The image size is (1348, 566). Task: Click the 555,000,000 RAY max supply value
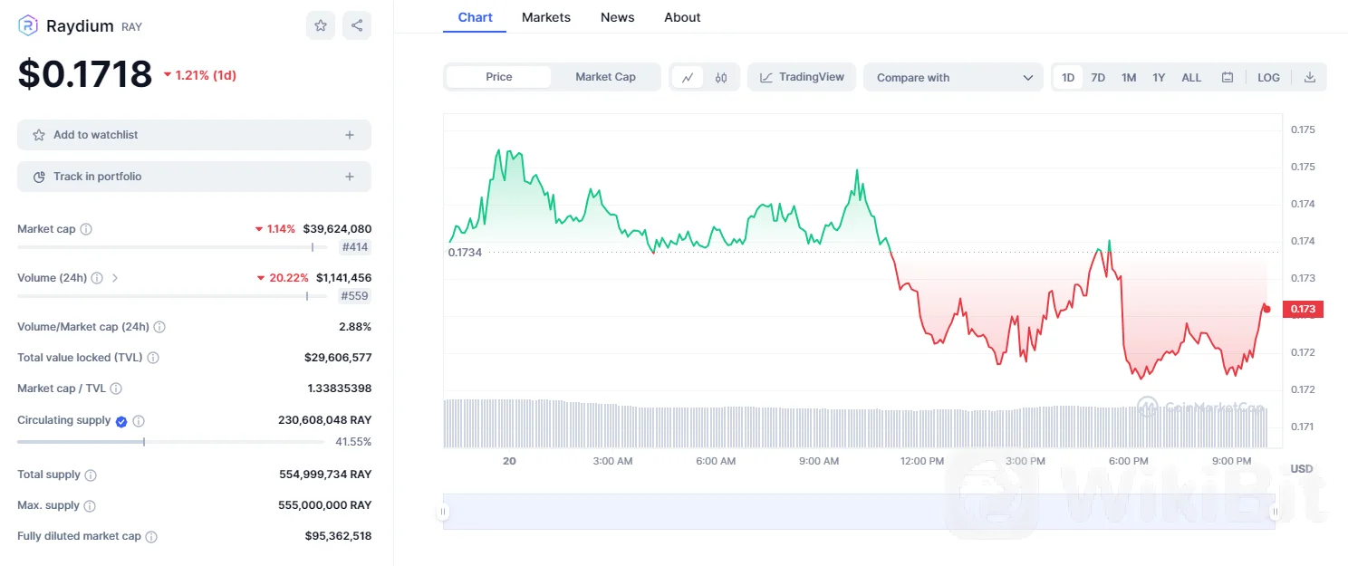324,505
